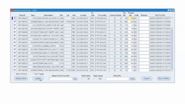Image resolution: width=185 pixels, height=104 pixels.
Task: Click the Picked Qty cell showing 288 for 487198251
Action: (x=131, y=22)
